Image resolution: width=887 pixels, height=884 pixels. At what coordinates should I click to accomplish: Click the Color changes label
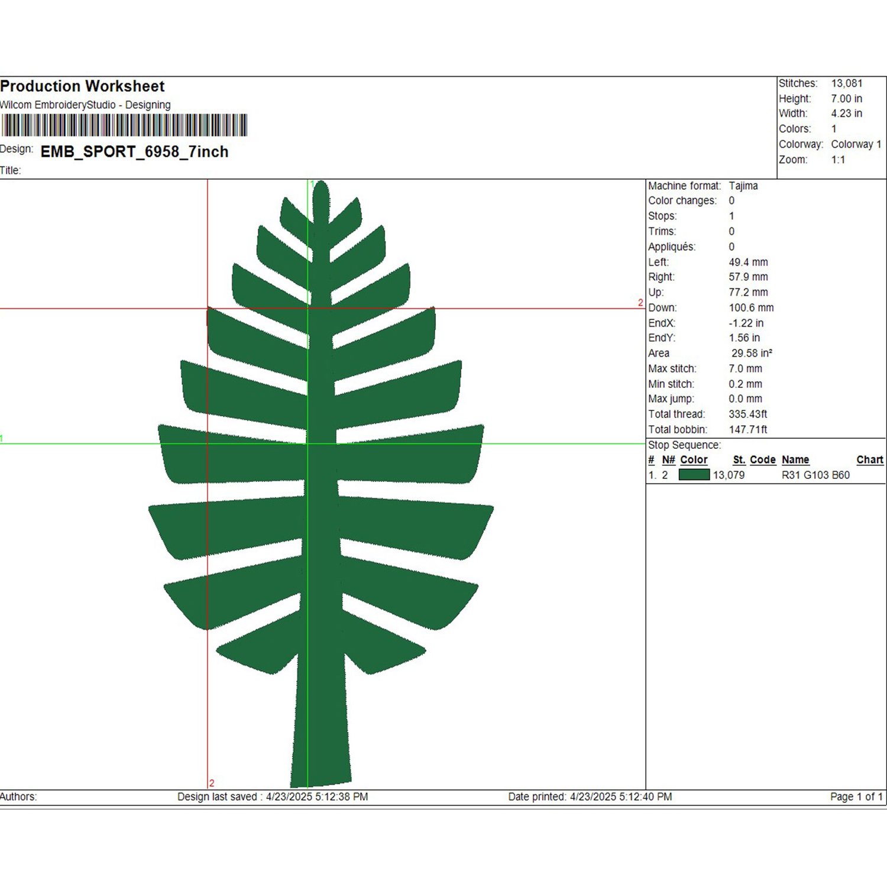[x=682, y=200]
